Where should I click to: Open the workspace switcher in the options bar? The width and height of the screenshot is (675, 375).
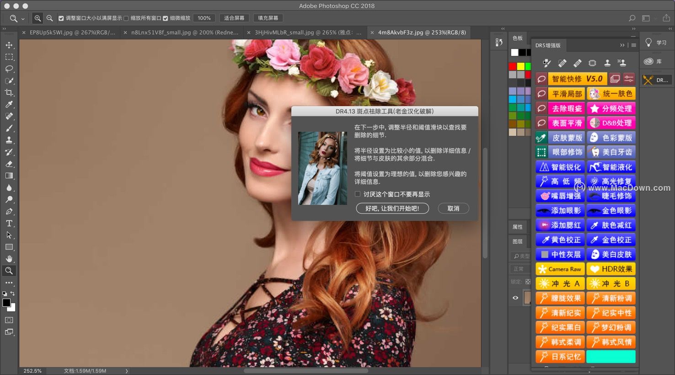click(646, 18)
